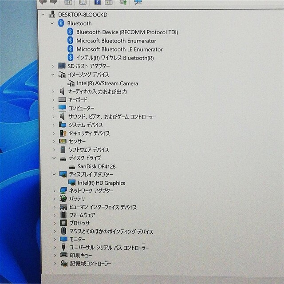The image size is (284, 284).
Task: Toggle the show/hide action pane toolbar icon
Action: coord(108,2)
